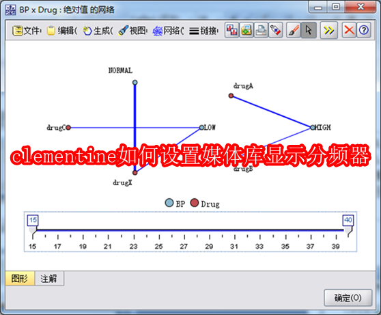Image resolution: width=381 pixels, height=315 pixels.
Task: Click the bar chart toolbar icon
Action: [231, 30]
